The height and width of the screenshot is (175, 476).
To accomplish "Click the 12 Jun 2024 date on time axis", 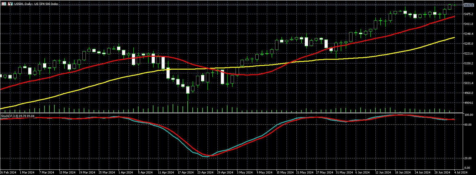I will pyautogui.click(x=383, y=173).
